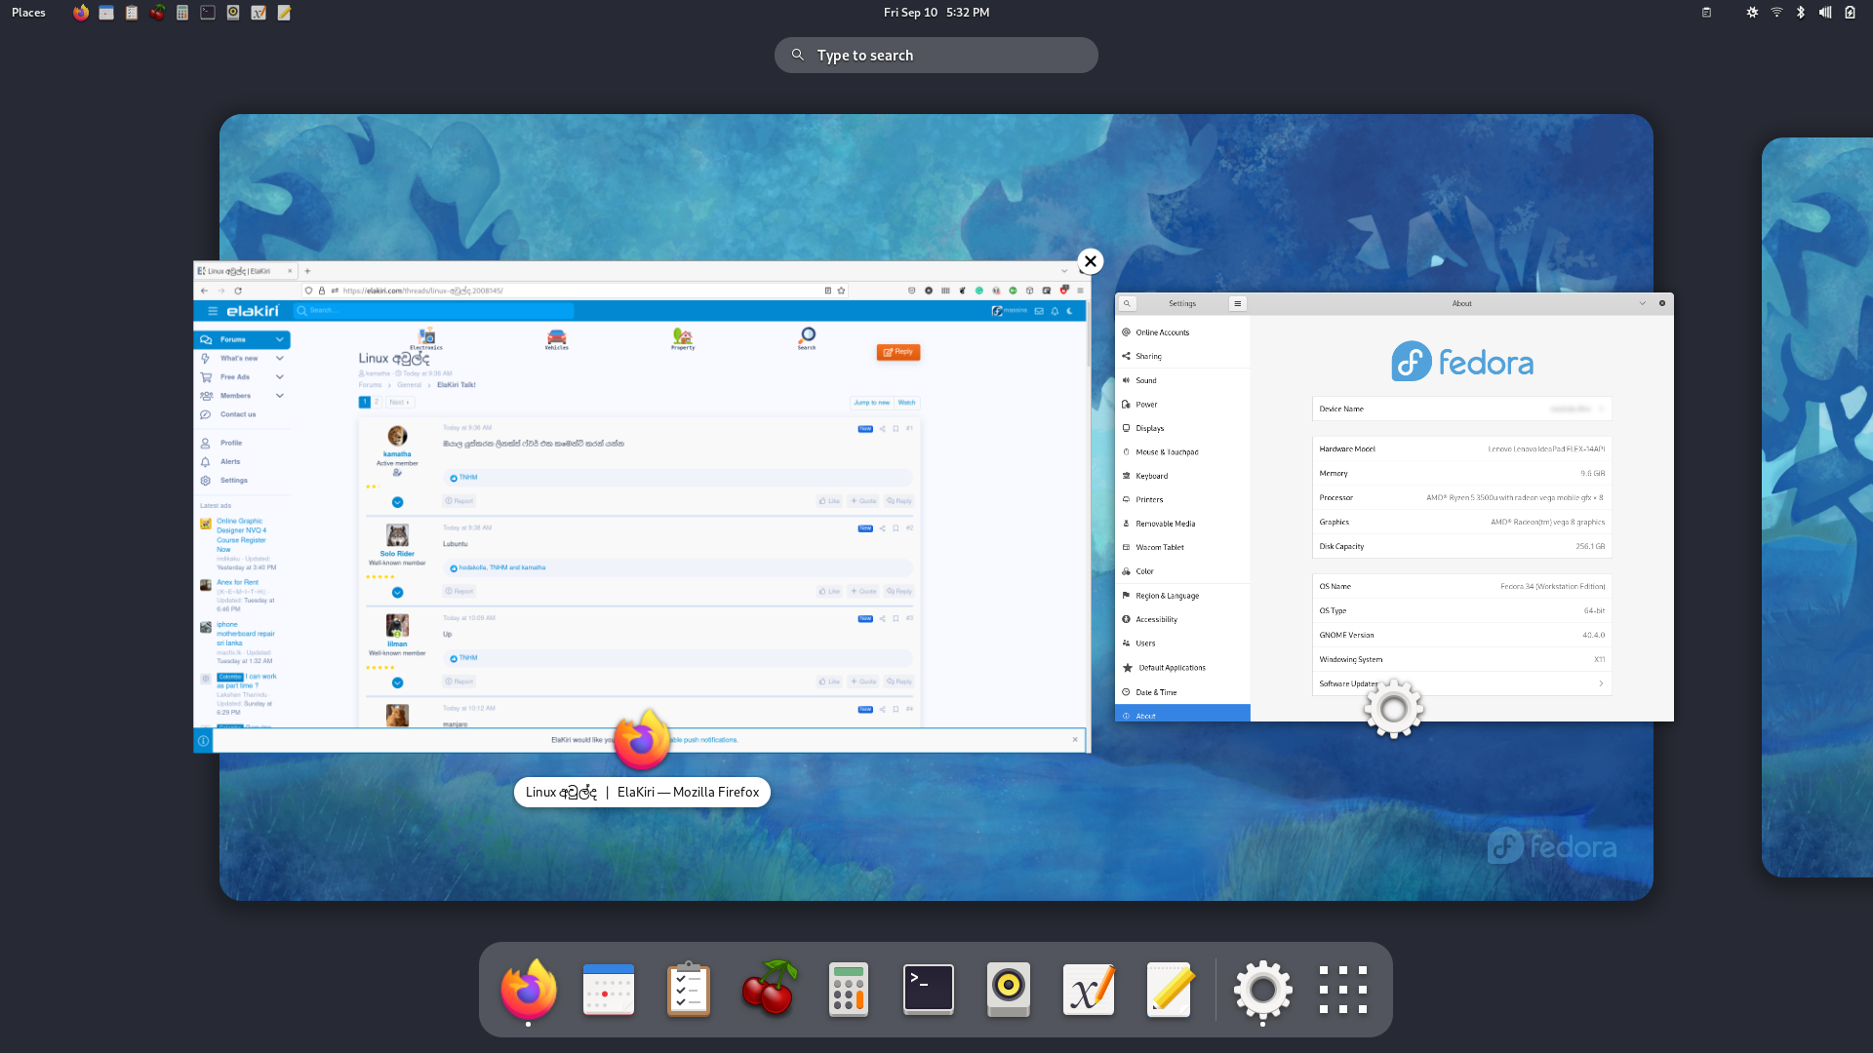Click the Firefox icon in top bar

click(x=81, y=13)
